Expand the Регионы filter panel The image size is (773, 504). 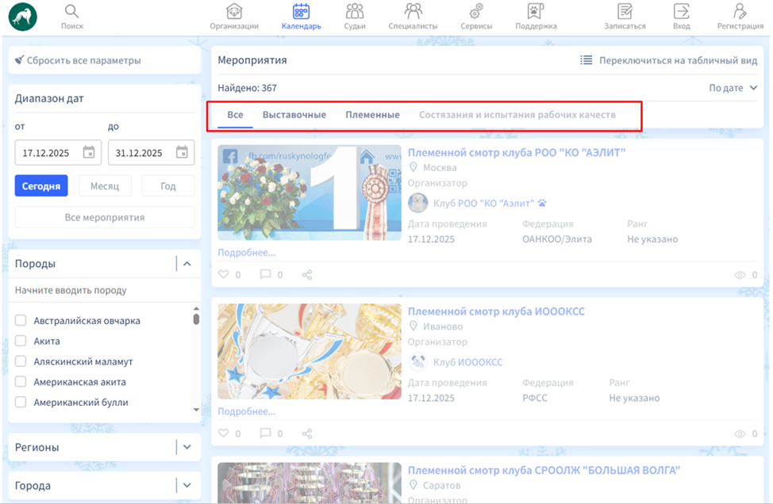187,447
